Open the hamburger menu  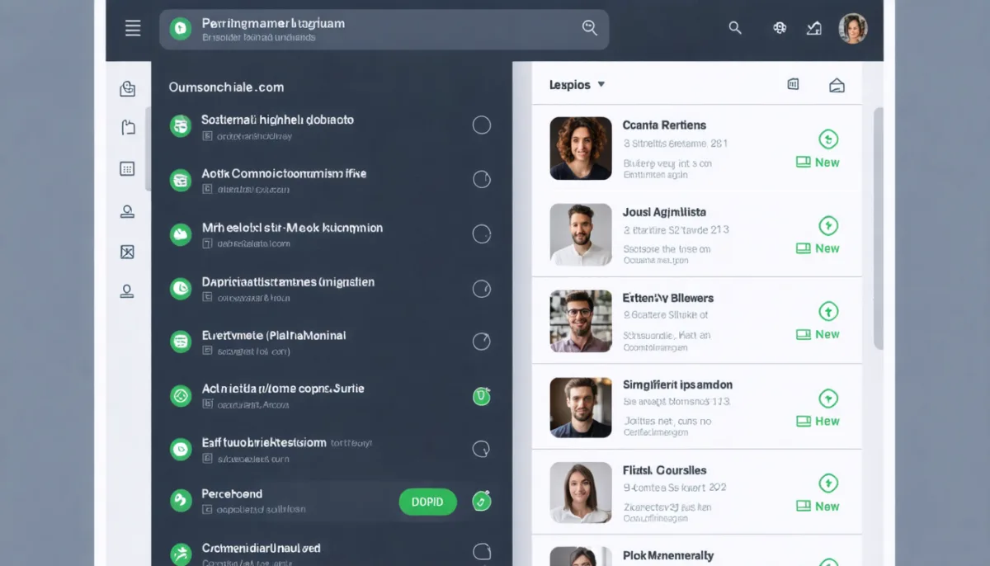coord(133,29)
